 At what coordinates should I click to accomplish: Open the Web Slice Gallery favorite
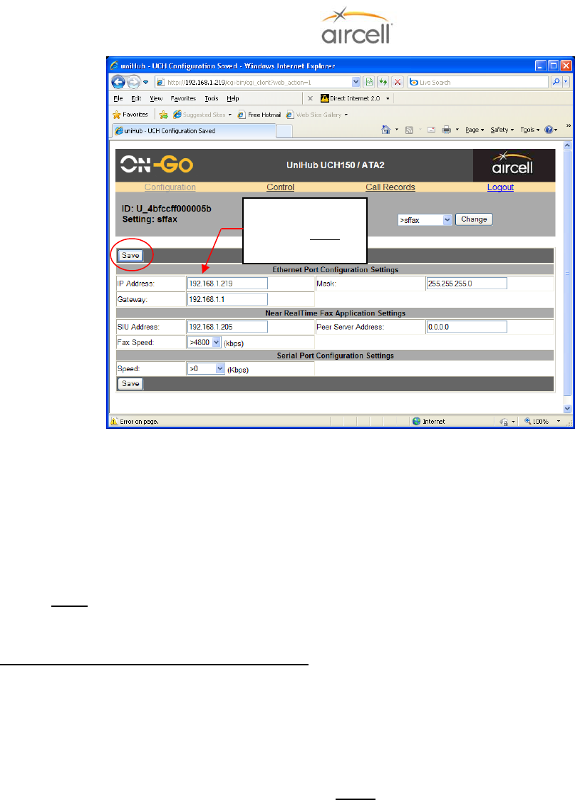point(317,115)
